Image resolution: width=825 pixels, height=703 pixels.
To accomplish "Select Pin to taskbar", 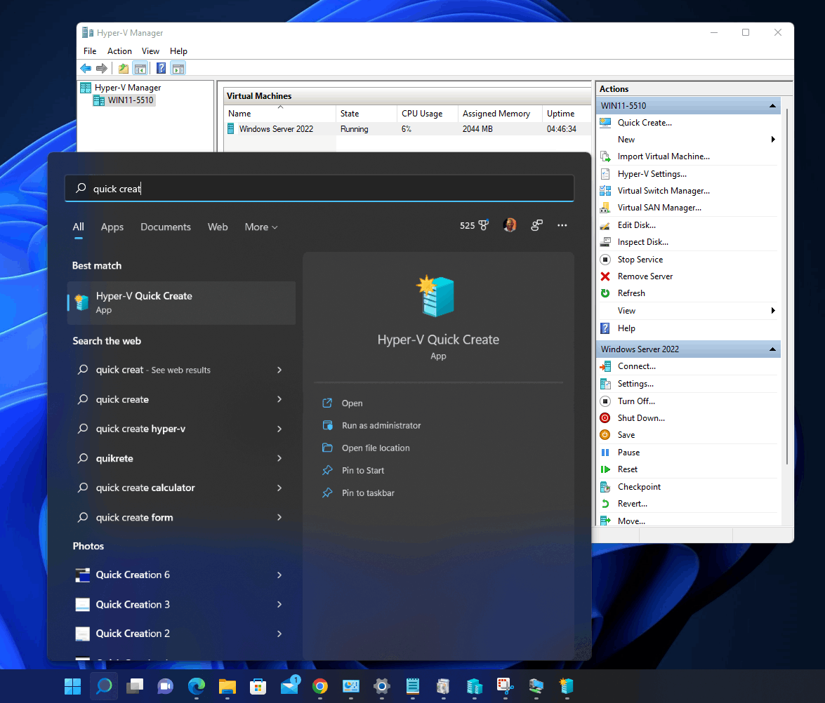I will [x=368, y=493].
